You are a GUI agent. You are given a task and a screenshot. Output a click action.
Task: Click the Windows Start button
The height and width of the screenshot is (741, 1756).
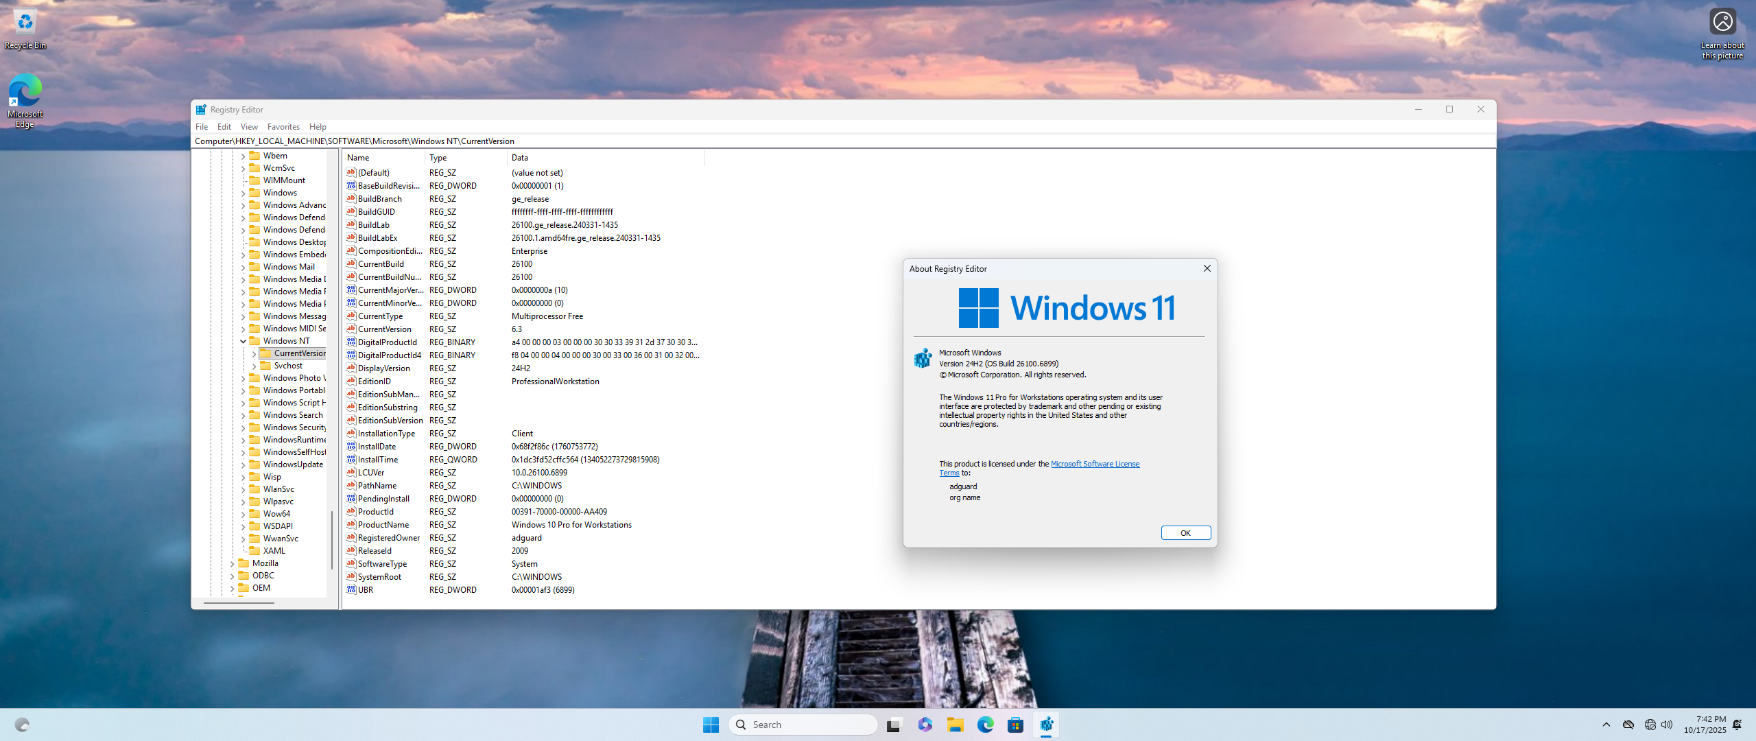[x=711, y=725]
